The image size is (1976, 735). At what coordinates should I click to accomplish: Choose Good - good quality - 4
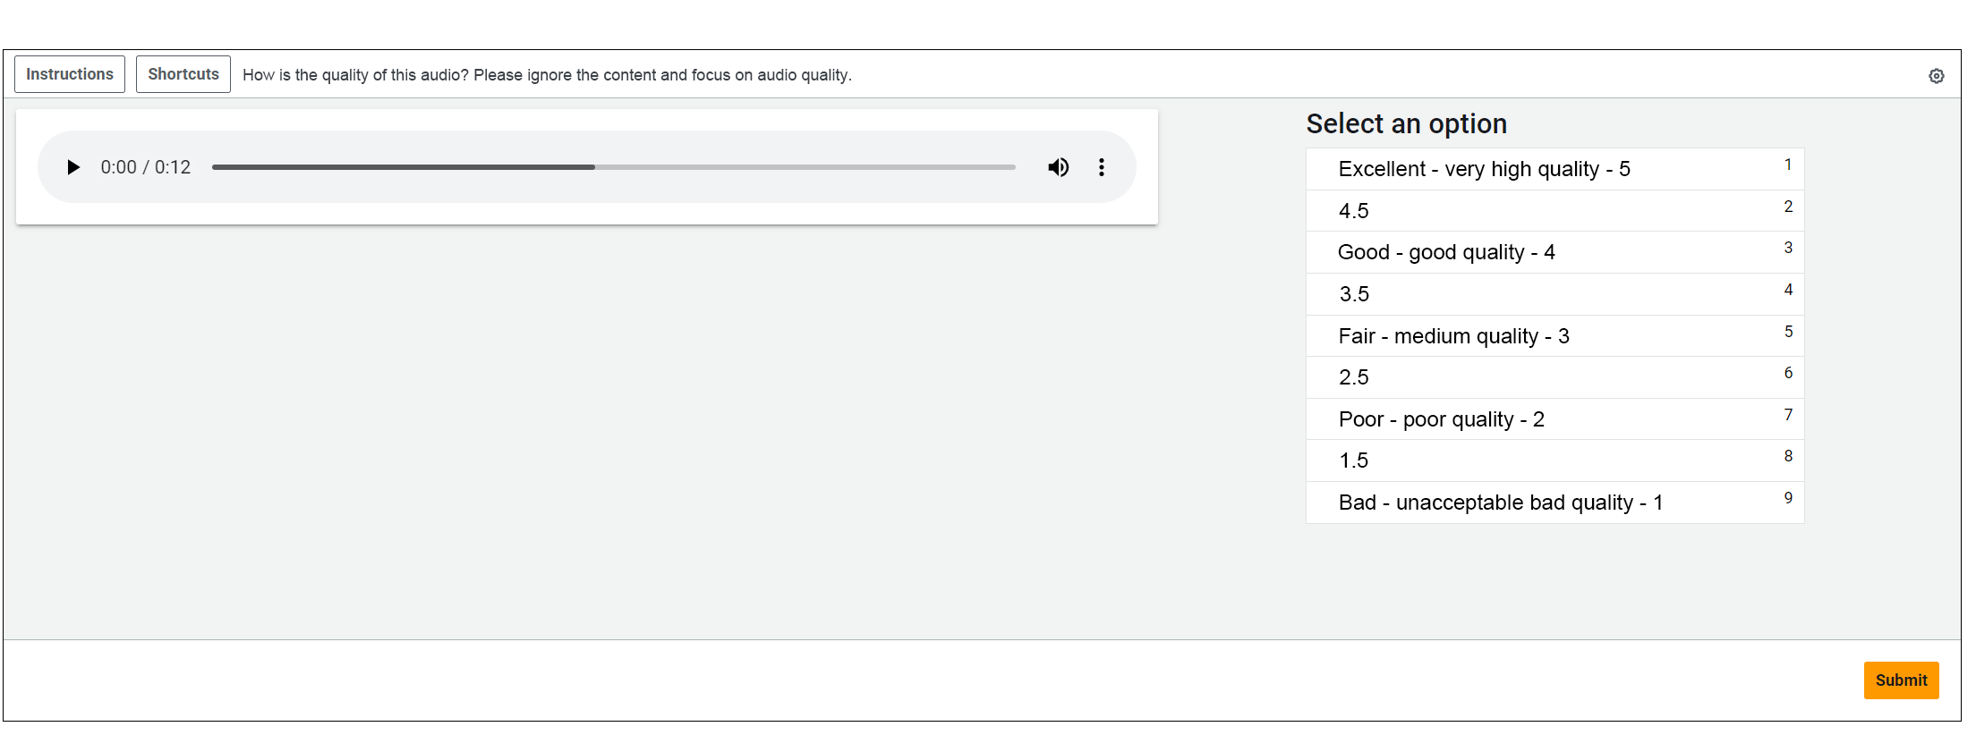click(1554, 252)
